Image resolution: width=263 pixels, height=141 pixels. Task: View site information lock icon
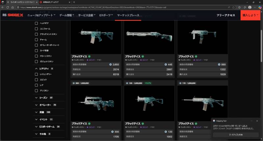[18, 7]
